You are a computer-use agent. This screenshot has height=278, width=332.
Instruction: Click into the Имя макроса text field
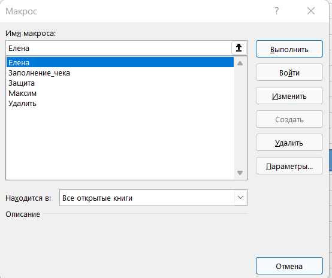click(x=119, y=48)
